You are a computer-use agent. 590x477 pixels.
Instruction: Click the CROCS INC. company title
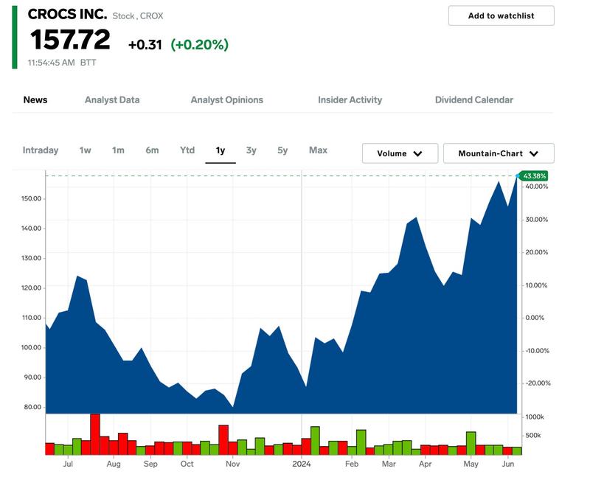pos(67,14)
